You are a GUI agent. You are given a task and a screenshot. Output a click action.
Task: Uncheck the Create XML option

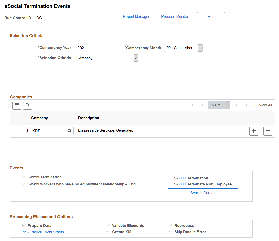(x=109, y=231)
